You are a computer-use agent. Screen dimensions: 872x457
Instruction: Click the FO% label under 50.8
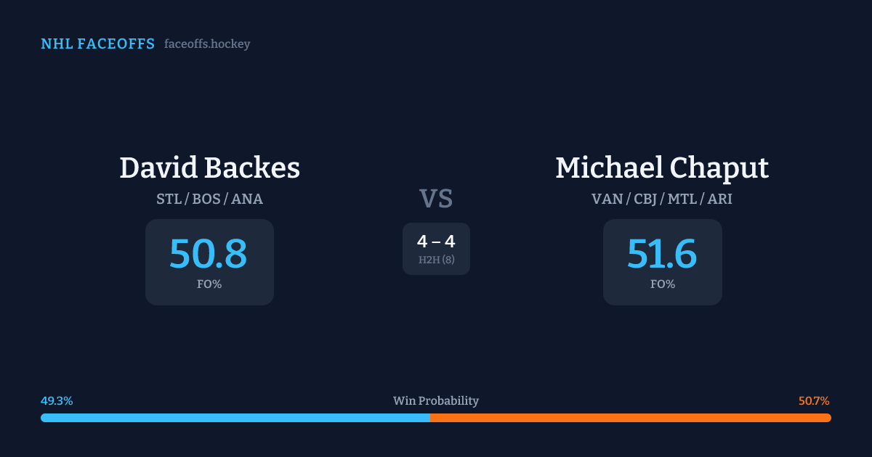click(x=209, y=284)
